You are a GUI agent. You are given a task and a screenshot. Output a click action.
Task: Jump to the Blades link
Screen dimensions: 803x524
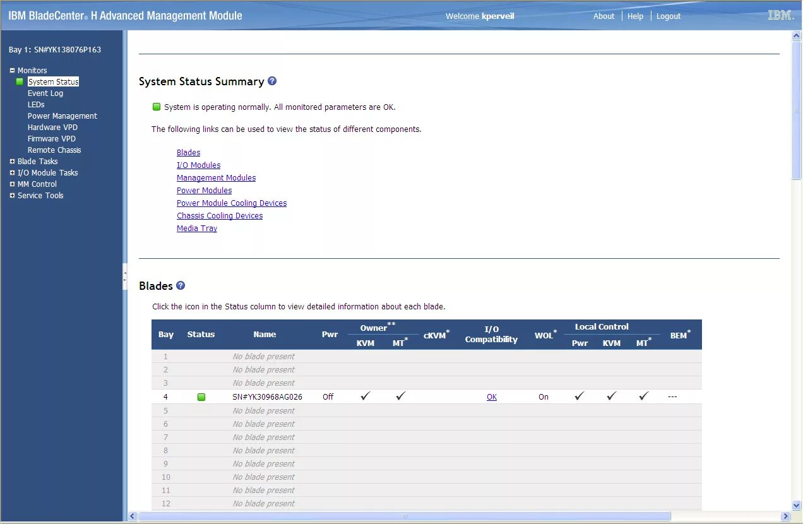coord(189,153)
